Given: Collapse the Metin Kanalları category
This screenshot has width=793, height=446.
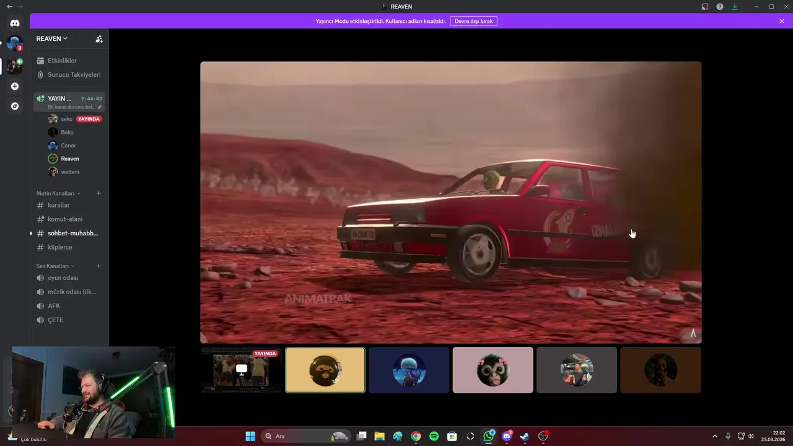Looking at the screenshot, I should (58, 193).
